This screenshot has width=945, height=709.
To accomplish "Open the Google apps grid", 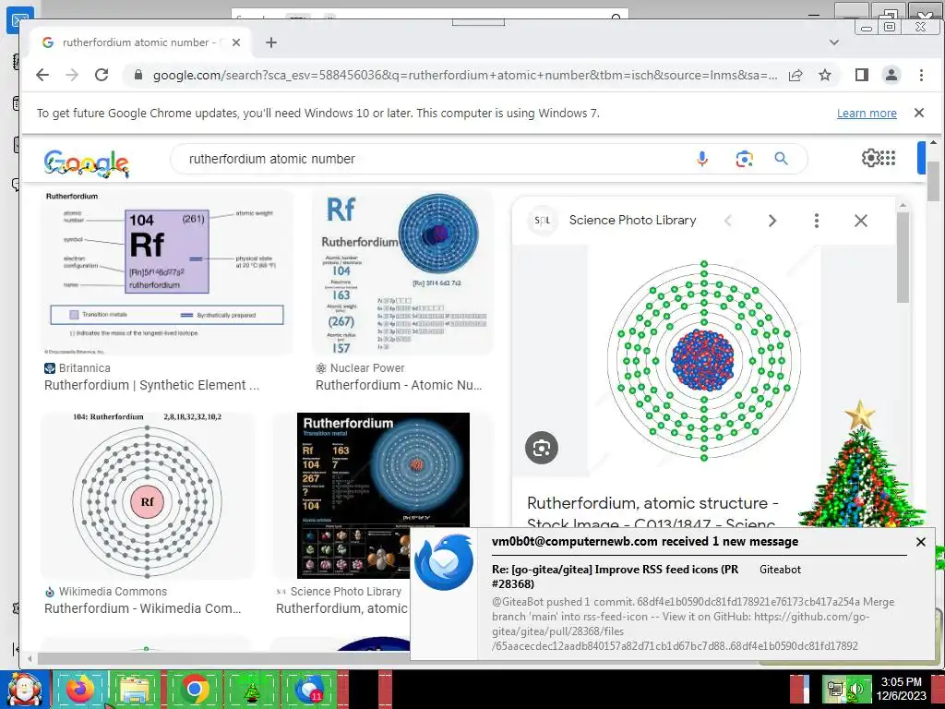I will point(888,158).
